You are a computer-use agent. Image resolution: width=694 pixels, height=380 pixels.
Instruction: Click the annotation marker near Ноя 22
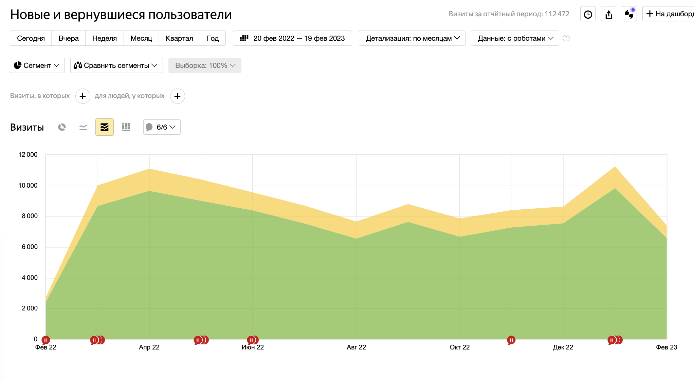coord(511,340)
